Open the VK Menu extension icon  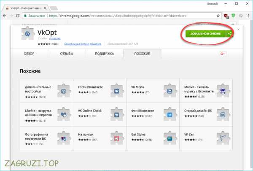pos(170,91)
